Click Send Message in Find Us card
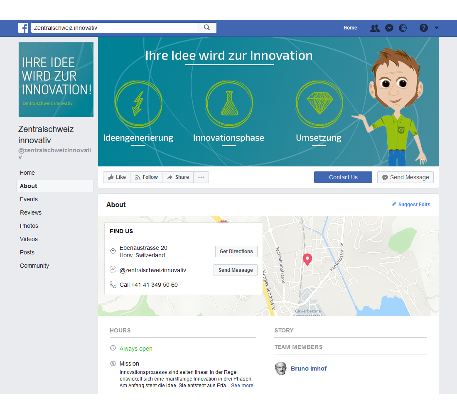The width and height of the screenshot is (457, 415). pos(236,270)
